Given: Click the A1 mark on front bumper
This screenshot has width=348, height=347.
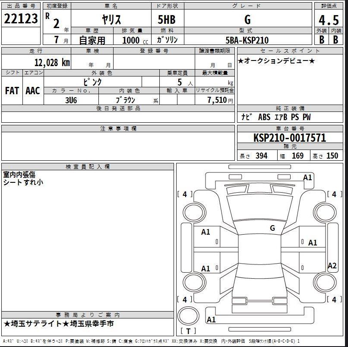Looking at the screenshot, I should 307,178.
